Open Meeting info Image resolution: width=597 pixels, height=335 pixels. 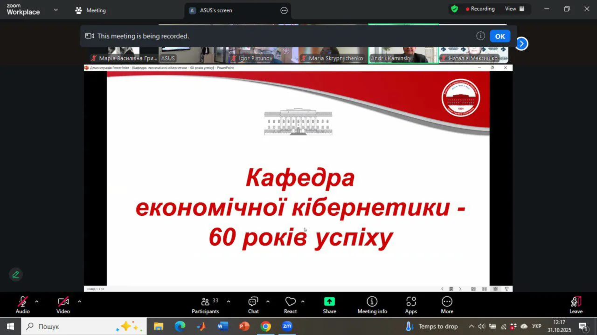(372, 305)
